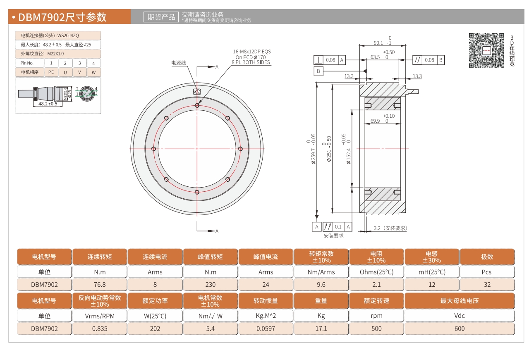The height and width of the screenshot is (350, 529).
Task: Click the perpendicularity tolerance symbol
Action: tap(319, 60)
